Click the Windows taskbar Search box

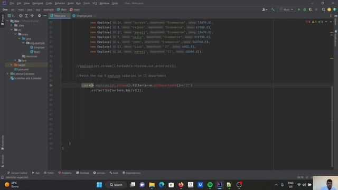(x=116, y=185)
